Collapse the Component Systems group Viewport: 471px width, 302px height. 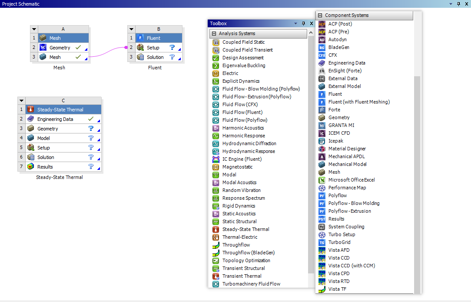pyautogui.click(x=320, y=15)
